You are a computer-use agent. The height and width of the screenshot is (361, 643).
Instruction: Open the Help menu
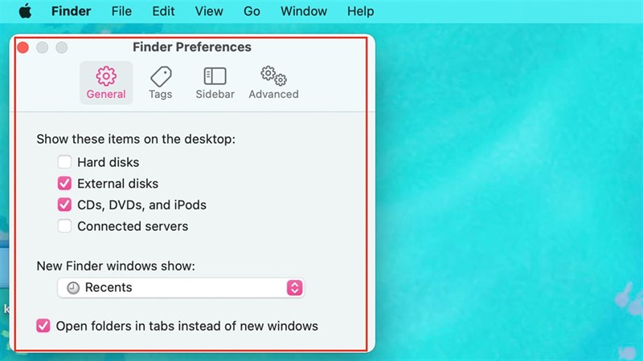pyautogui.click(x=360, y=11)
